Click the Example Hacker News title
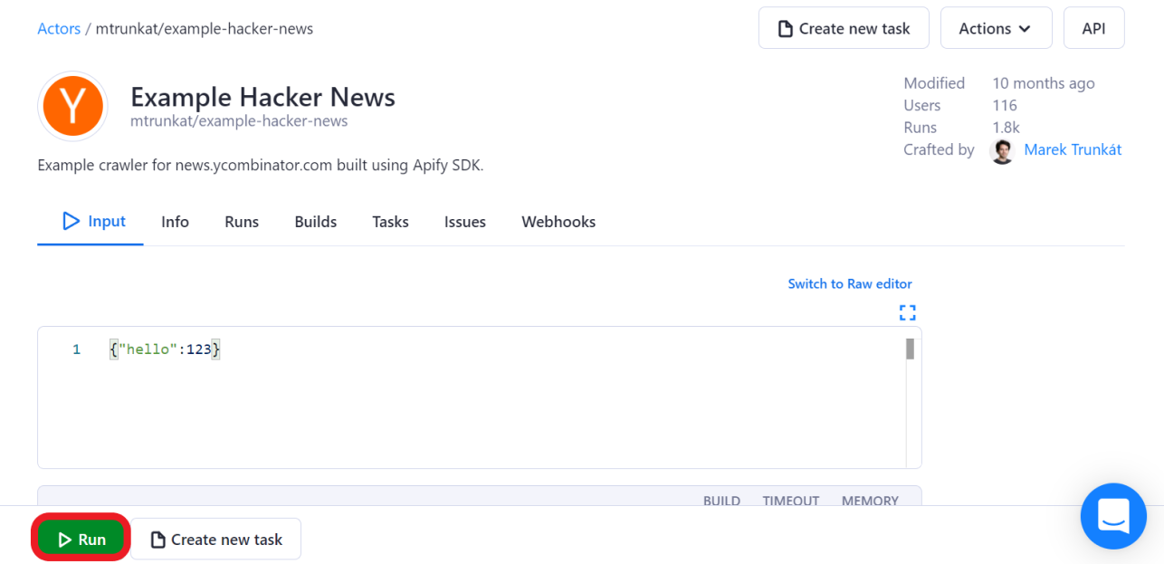1164x564 pixels. [x=262, y=97]
